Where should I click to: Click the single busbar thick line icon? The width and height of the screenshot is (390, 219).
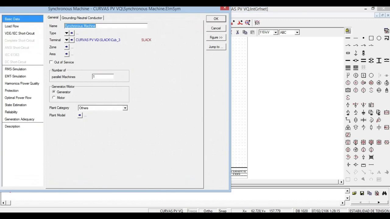point(348,60)
